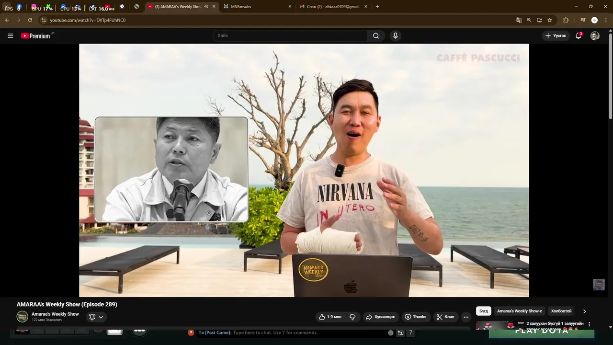Viewport: 613px width, 345px height.
Task: Open a new browser tab
Action: click(x=377, y=7)
